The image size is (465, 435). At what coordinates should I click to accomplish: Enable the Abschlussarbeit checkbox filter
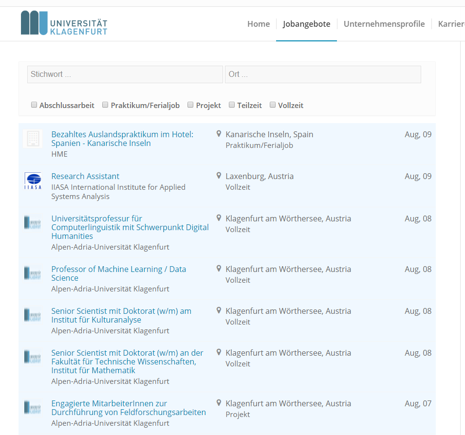[34, 105]
